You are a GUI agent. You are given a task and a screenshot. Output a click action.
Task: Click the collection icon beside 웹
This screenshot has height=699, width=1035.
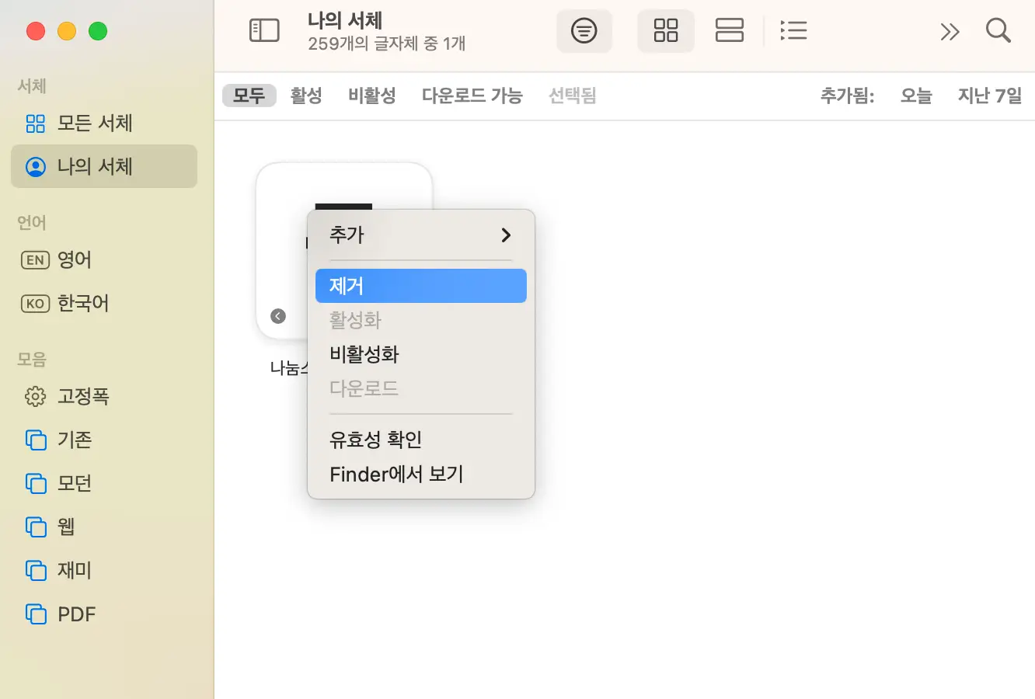click(36, 527)
